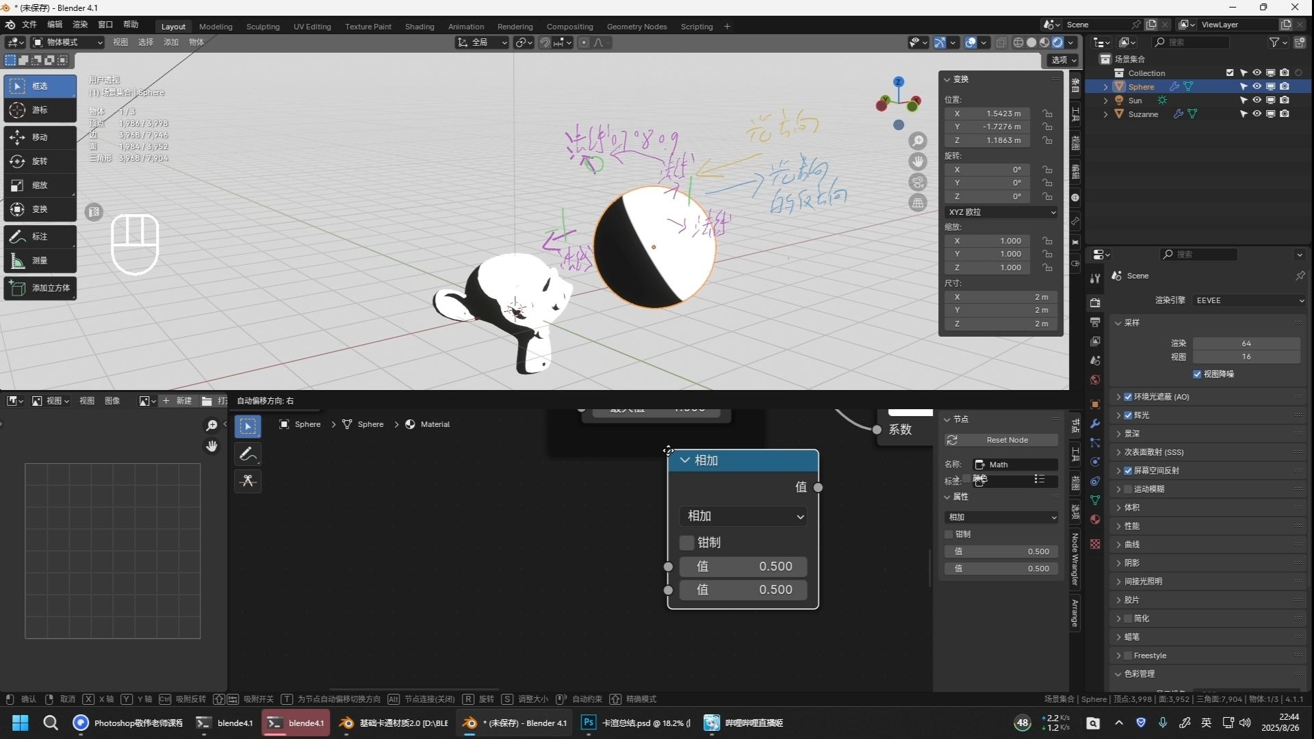Toggle 视图降噪 checkbox
The width and height of the screenshot is (1314, 739).
(1197, 374)
